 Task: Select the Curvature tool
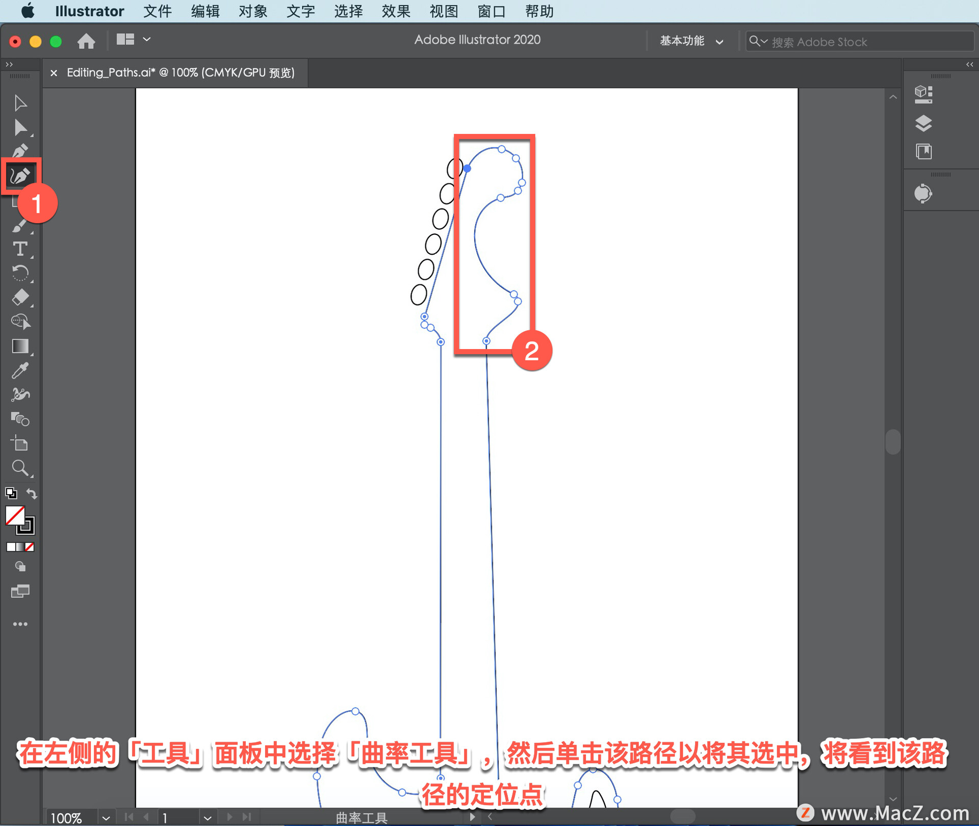pyautogui.click(x=20, y=176)
